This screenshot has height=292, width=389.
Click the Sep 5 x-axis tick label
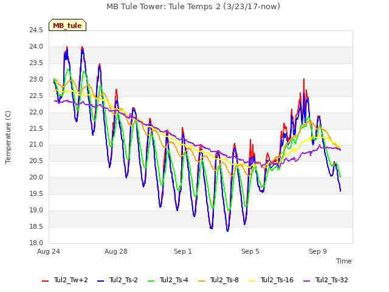pos(250,251)
